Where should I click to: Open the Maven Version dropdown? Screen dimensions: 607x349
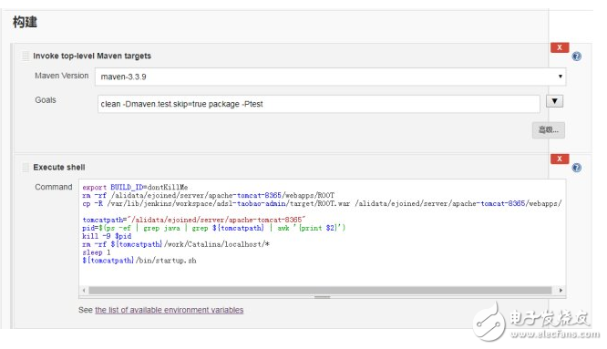331,77
